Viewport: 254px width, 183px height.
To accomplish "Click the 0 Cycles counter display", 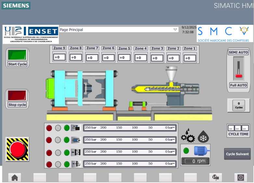I will pyautogui.click(x=239, y=105).
